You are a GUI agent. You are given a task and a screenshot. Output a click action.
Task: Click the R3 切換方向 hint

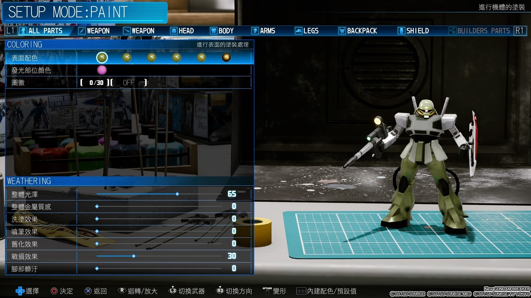point(234,291)
